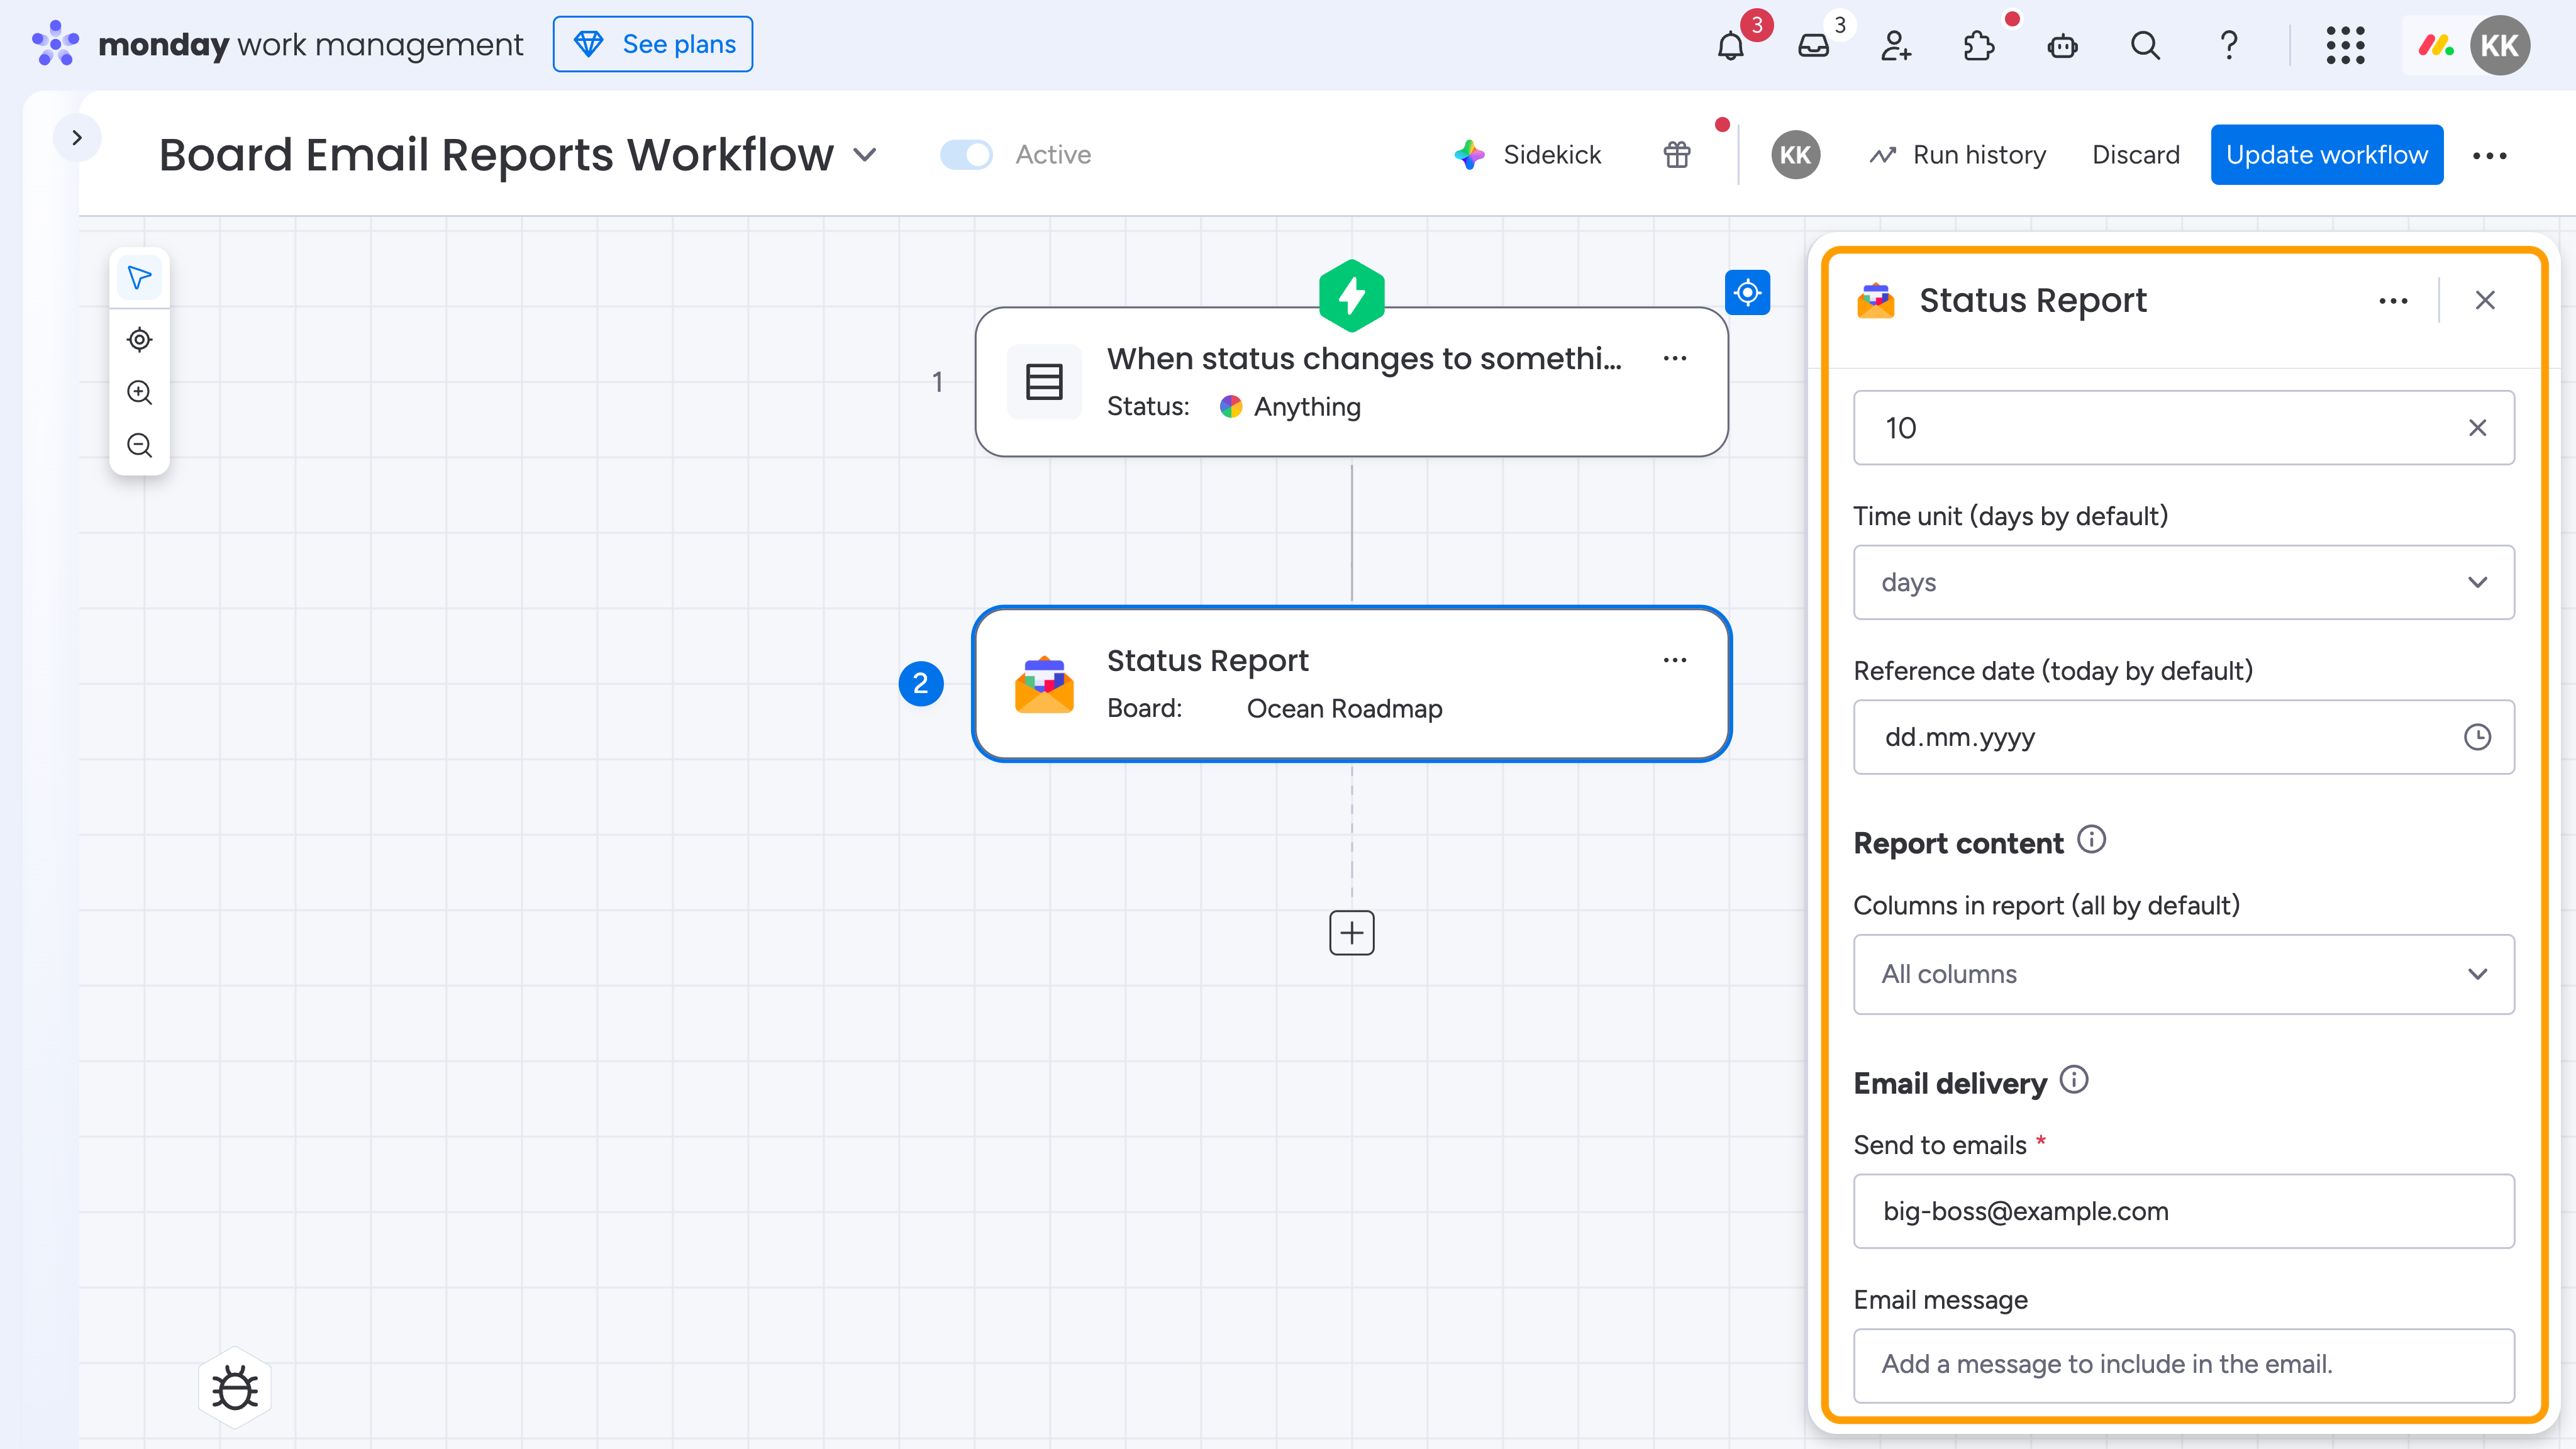Select the pointer cursor tool

[x=140, y=278]
